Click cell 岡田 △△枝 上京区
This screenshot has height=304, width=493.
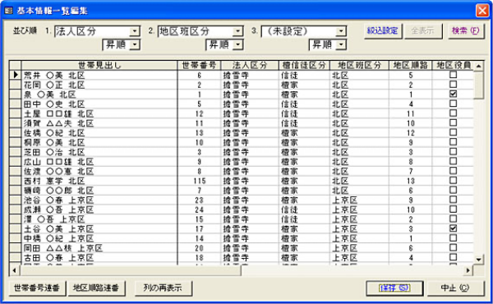pyautogui.click(x=99, y=248)
